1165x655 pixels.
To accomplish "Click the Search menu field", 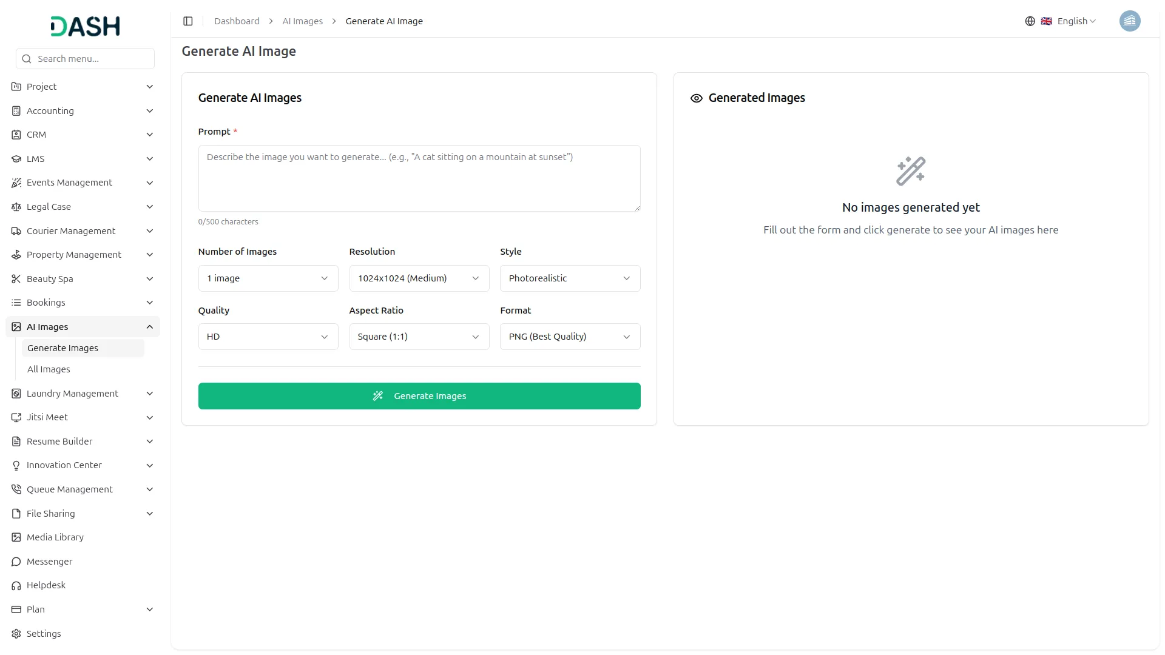I will [x=85, y=59].
